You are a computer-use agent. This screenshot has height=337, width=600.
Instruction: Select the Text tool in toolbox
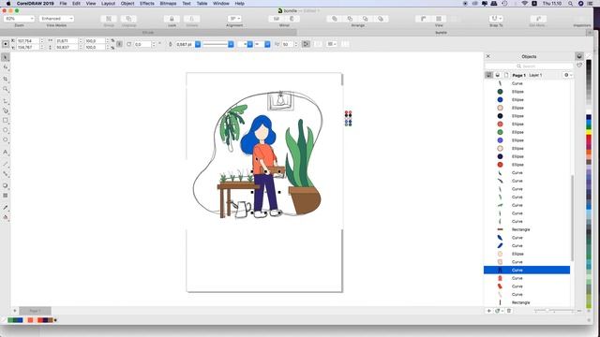point(6,152)
